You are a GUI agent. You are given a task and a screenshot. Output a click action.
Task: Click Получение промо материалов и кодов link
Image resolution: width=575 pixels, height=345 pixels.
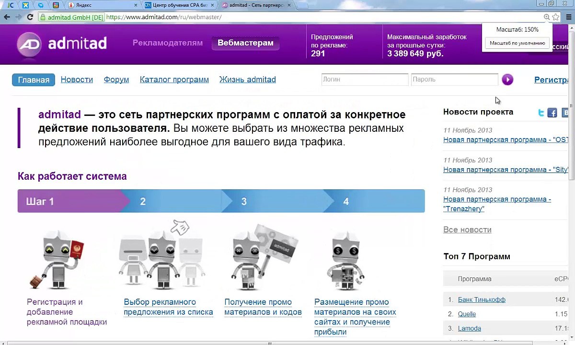pyautogui.click(x=263, y=307)
